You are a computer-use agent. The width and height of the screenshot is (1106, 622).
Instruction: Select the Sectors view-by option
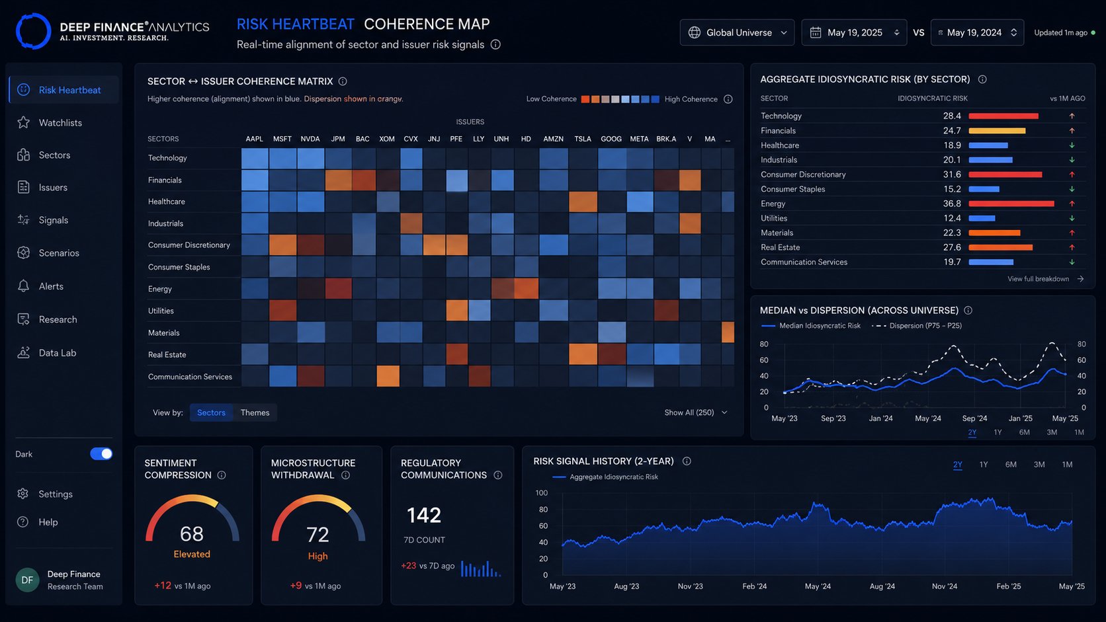tap(211, 412)
